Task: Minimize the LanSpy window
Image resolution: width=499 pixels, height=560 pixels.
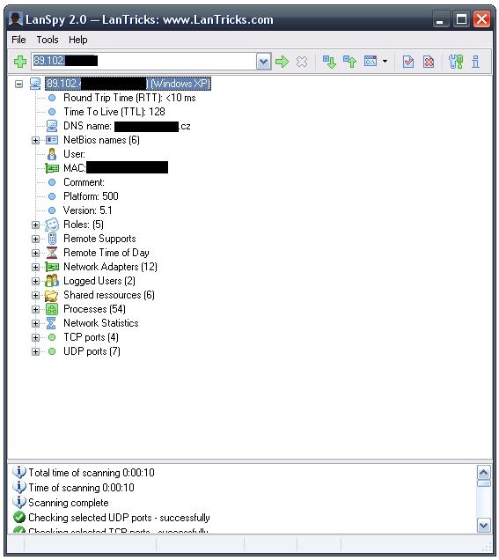Action: pos(440,18)
